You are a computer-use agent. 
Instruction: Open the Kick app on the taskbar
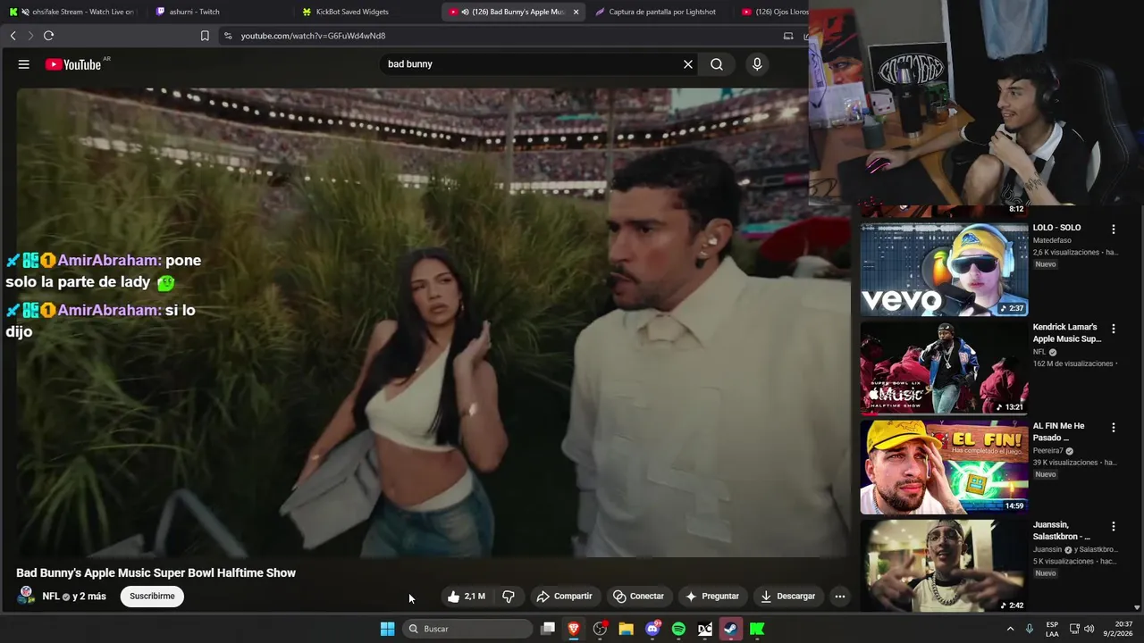757,629
